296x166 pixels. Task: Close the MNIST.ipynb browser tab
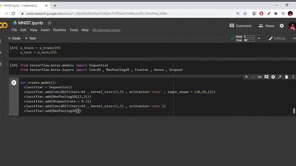46,6
